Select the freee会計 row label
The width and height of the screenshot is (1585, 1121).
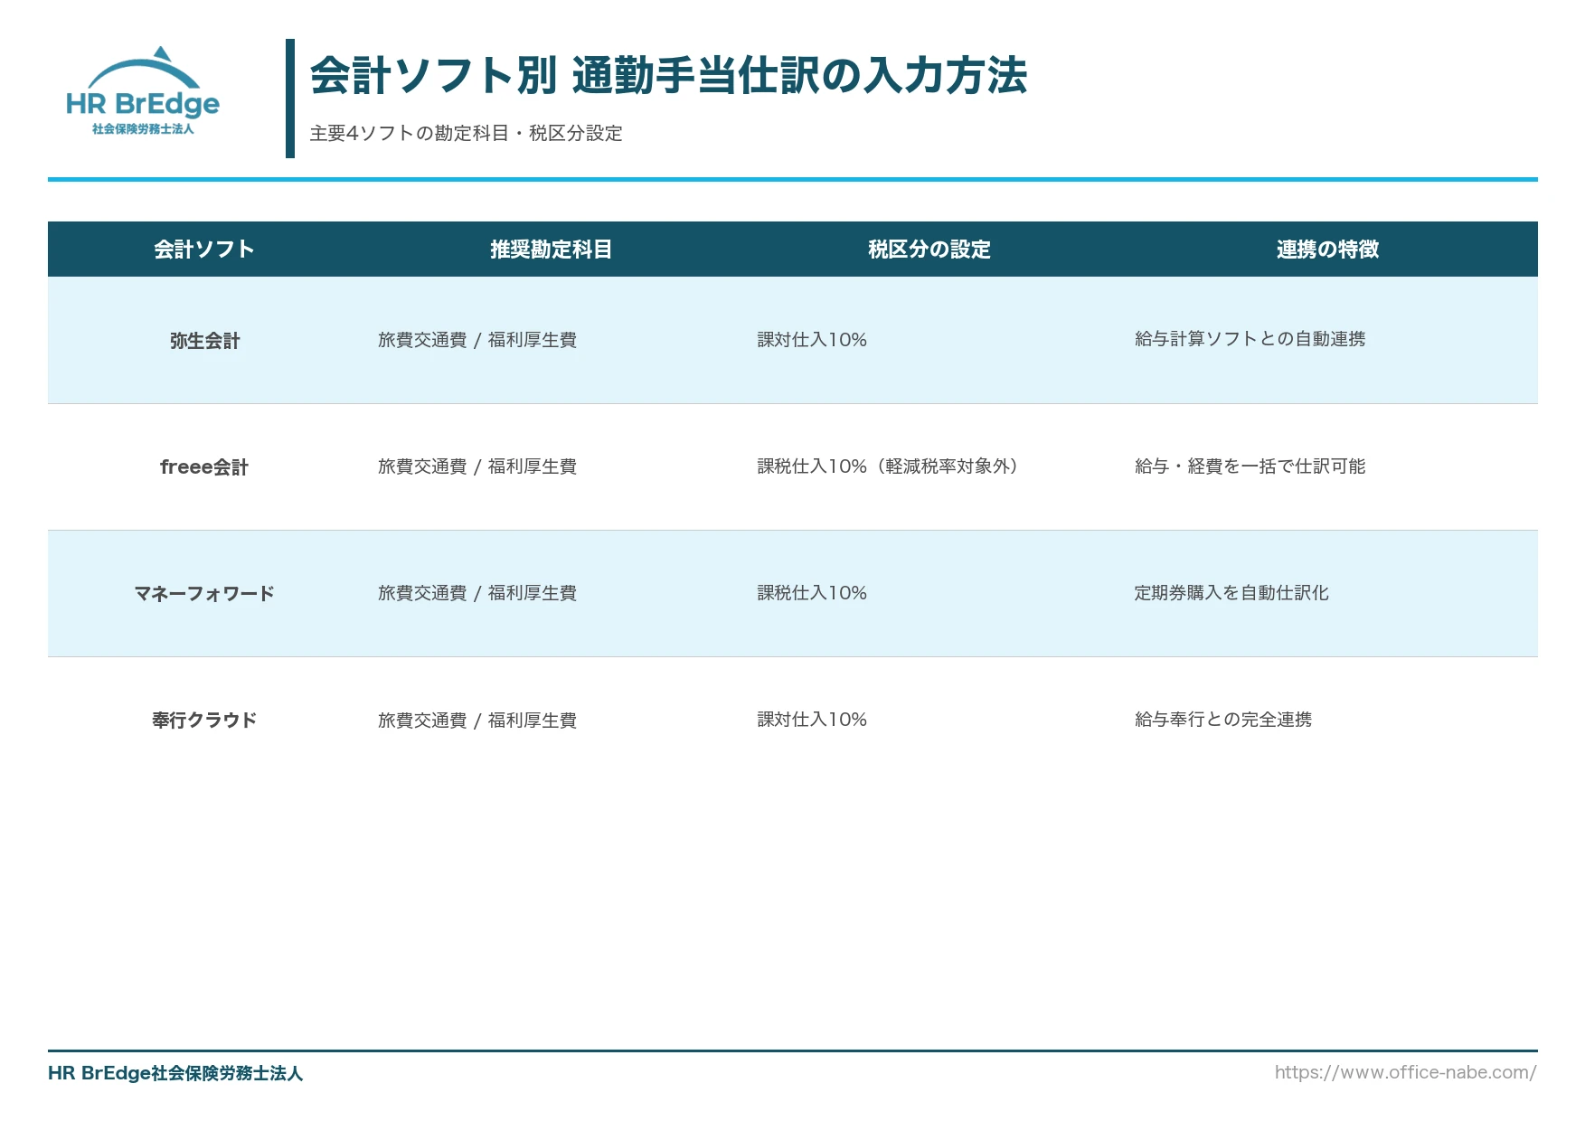tap(204, 467)
